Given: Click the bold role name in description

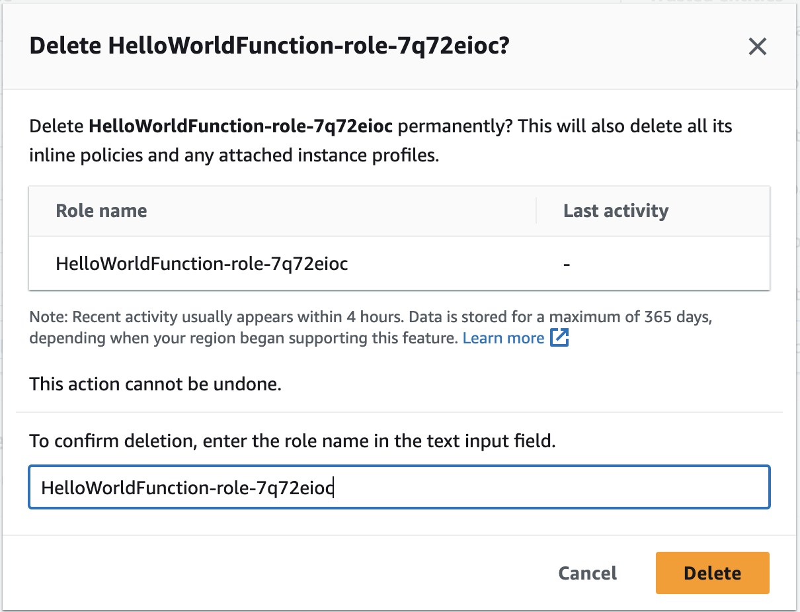Looking at the screenshot, I should click(241, 126).
